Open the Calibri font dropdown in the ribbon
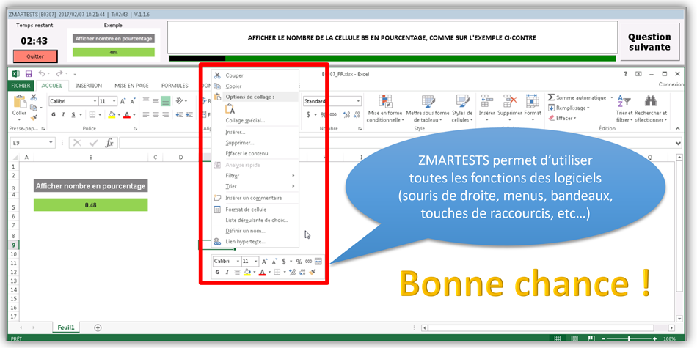Screen dimensions: 697x348 click(x=95, y=101)
